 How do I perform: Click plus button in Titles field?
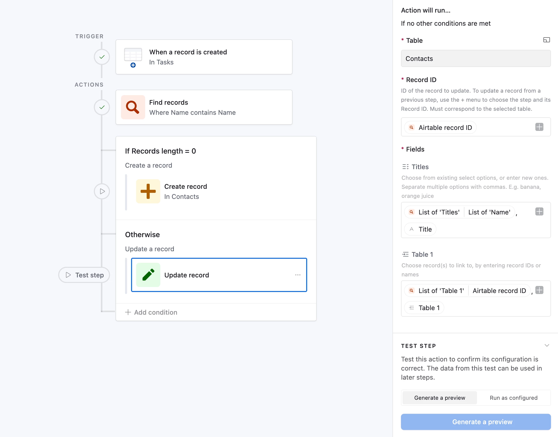pos(539,212)
